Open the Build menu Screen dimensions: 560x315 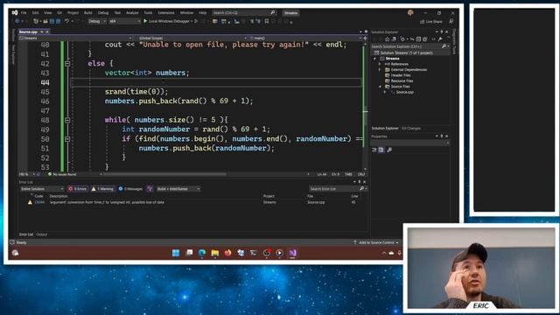88,12
